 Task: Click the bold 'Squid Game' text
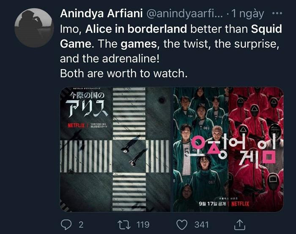click(171, 36)
